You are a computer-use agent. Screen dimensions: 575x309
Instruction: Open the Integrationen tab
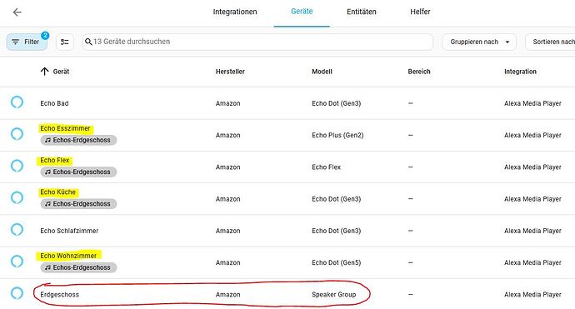[x=235, y=12]
